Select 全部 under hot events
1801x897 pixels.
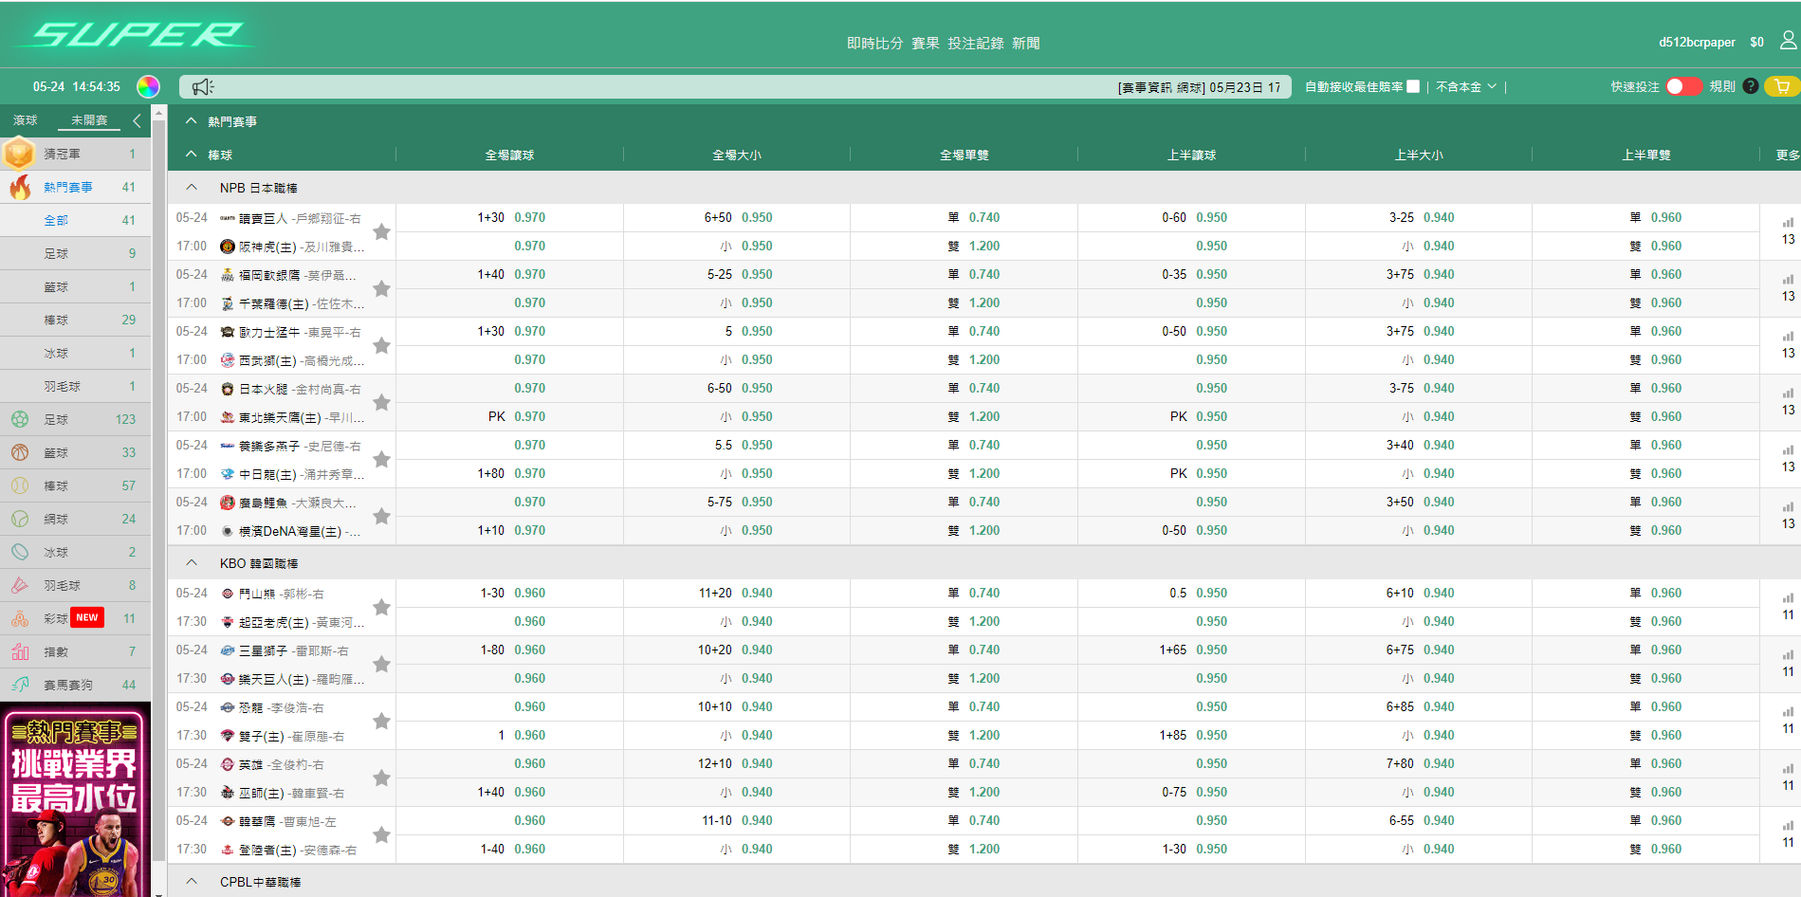click(x=76, y=220)
